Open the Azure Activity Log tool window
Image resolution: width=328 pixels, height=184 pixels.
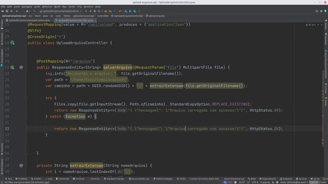coord(139,179)
